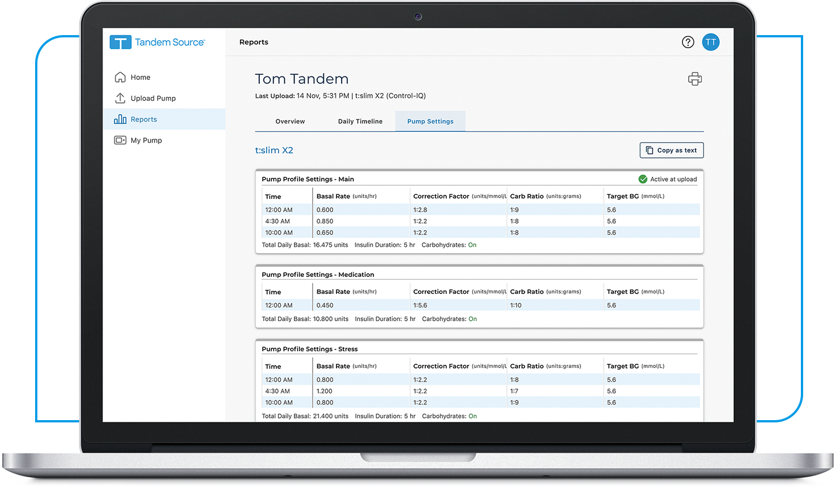Image resolution: width=836 pixels, height=496 pixels.
Task: Select Reports in the sidebar
Action: coord(164,119)
